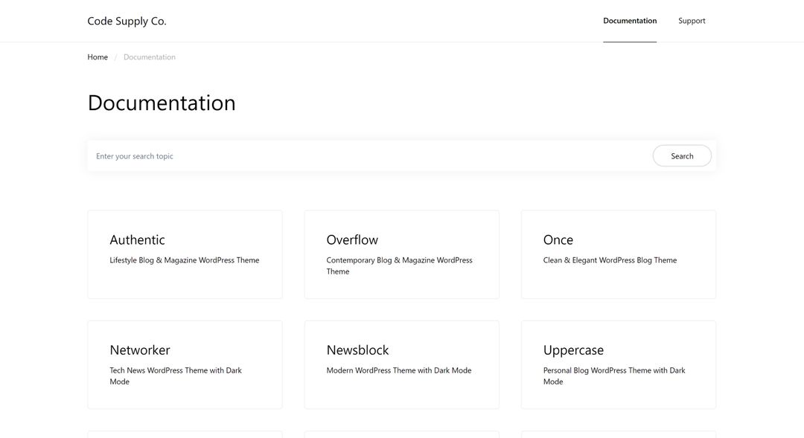This screenshot has height=438, width=804.
Task: Select 'Clean & Elegant WordPress Blog Theme' text
Action: pos(610,260)
